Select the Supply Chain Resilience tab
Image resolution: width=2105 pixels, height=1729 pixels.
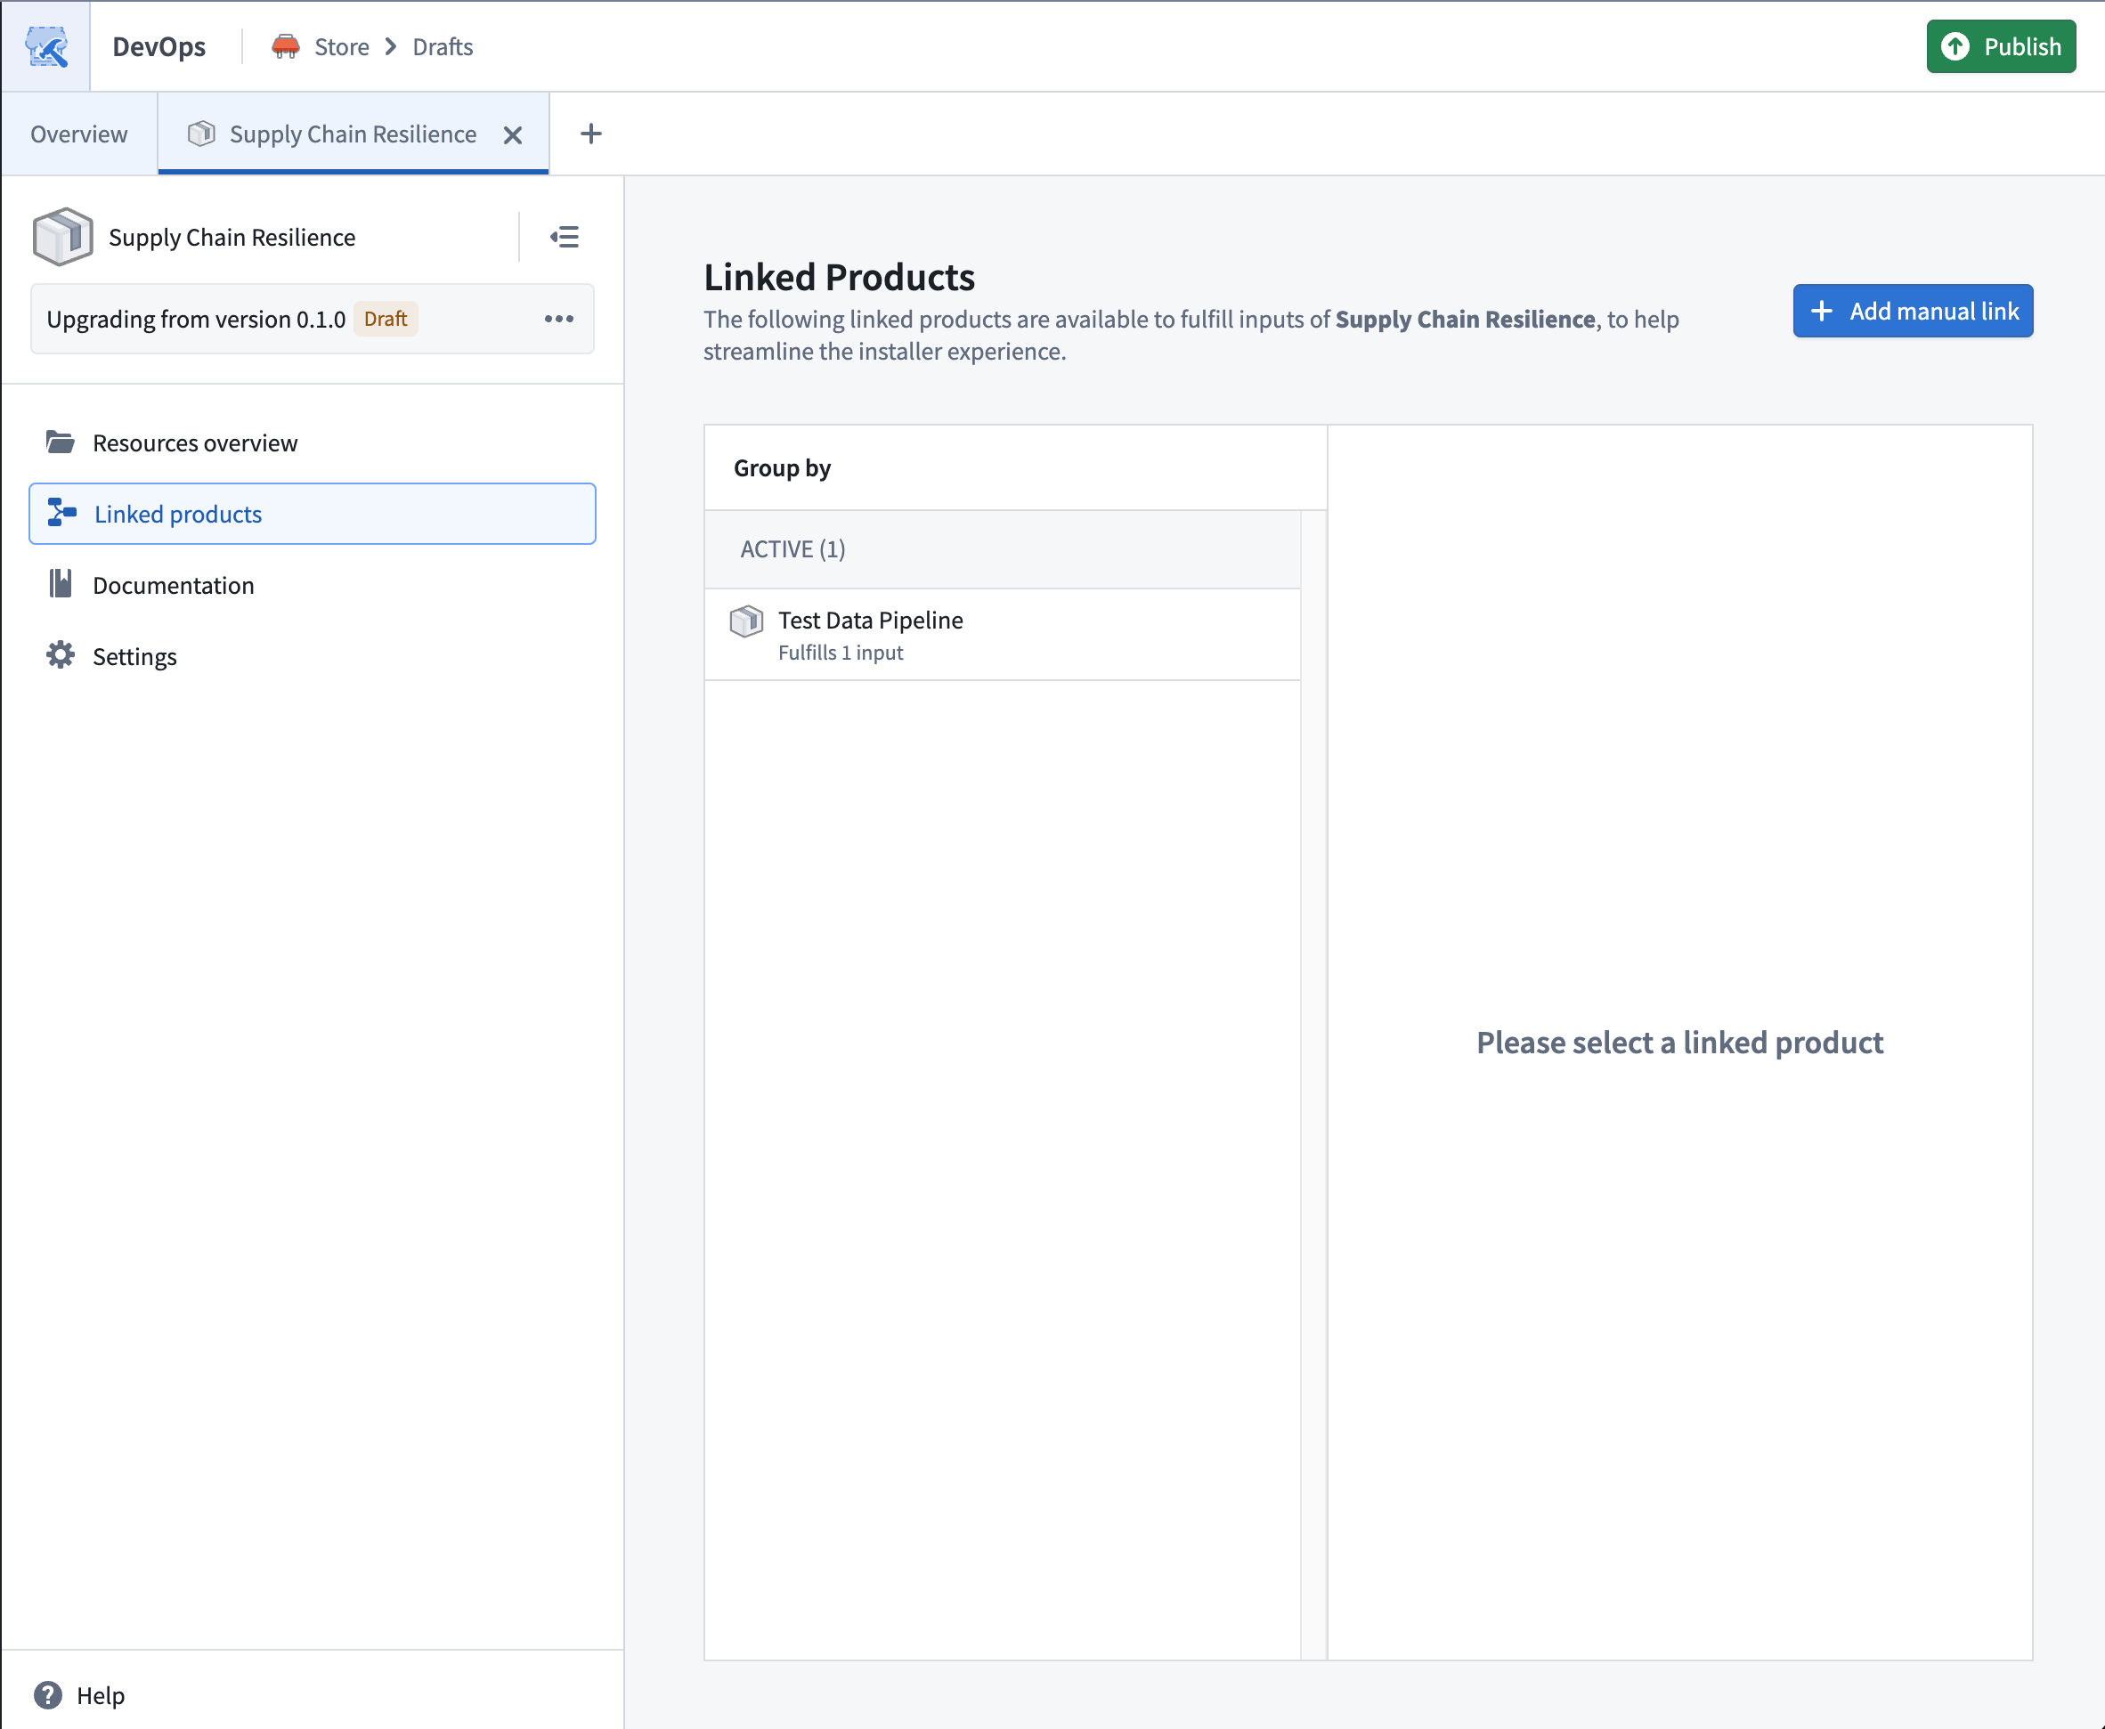[354, 134]
